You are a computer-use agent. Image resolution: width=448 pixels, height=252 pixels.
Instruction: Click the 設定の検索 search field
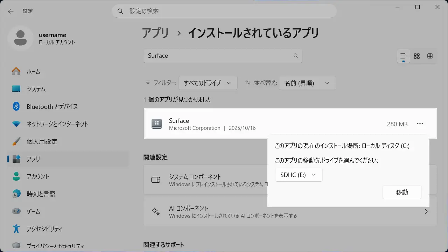(x=224, y=11)
